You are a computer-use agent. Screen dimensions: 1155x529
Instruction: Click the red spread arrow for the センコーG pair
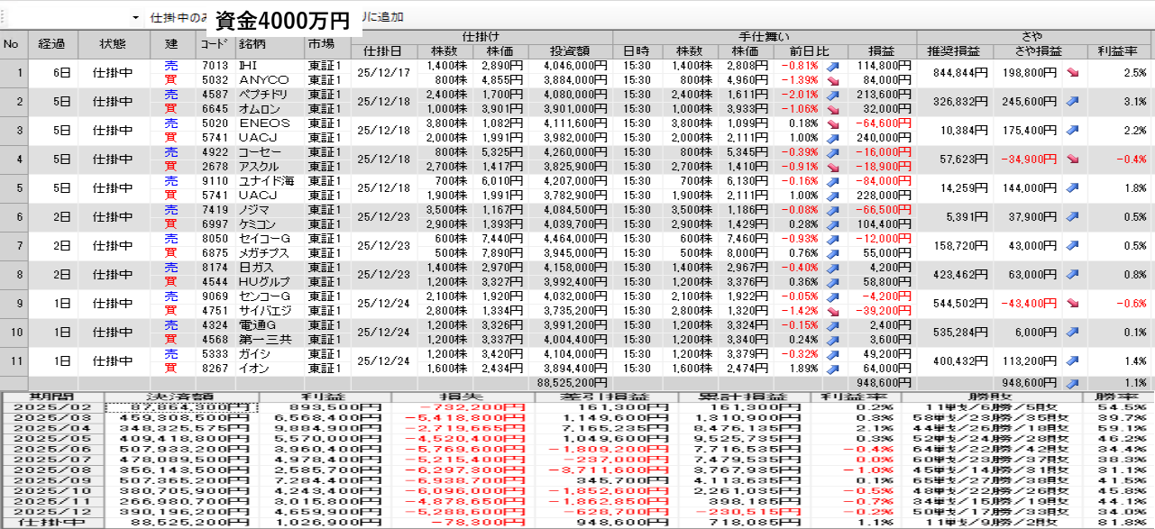[x=1073, y=304]
